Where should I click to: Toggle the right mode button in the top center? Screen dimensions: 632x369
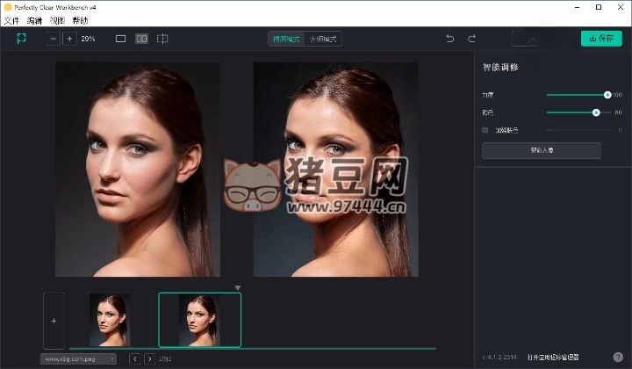(323, 39)
